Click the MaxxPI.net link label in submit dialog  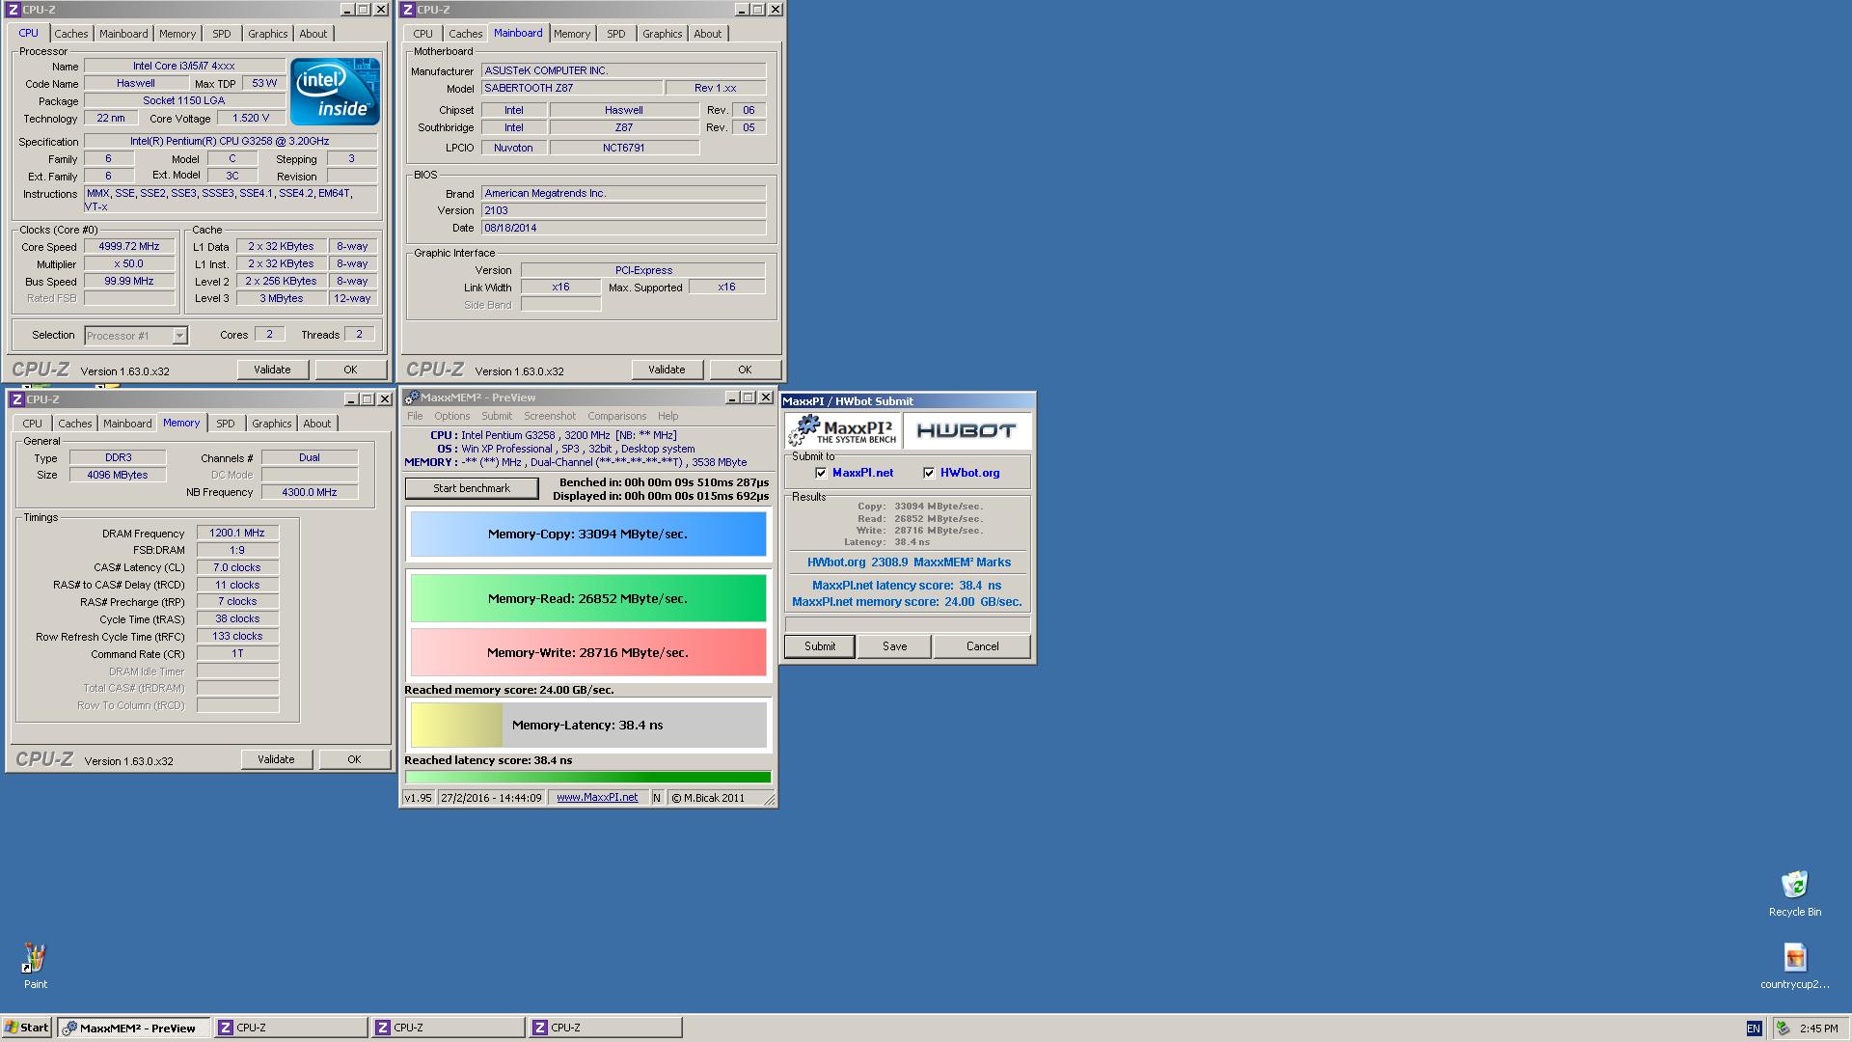coord(862,473)
